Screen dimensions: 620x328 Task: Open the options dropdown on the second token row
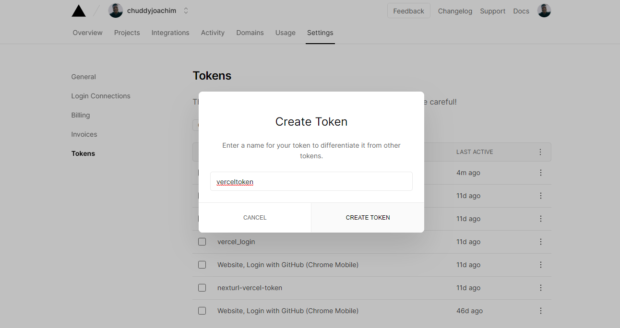pos(541,196)
